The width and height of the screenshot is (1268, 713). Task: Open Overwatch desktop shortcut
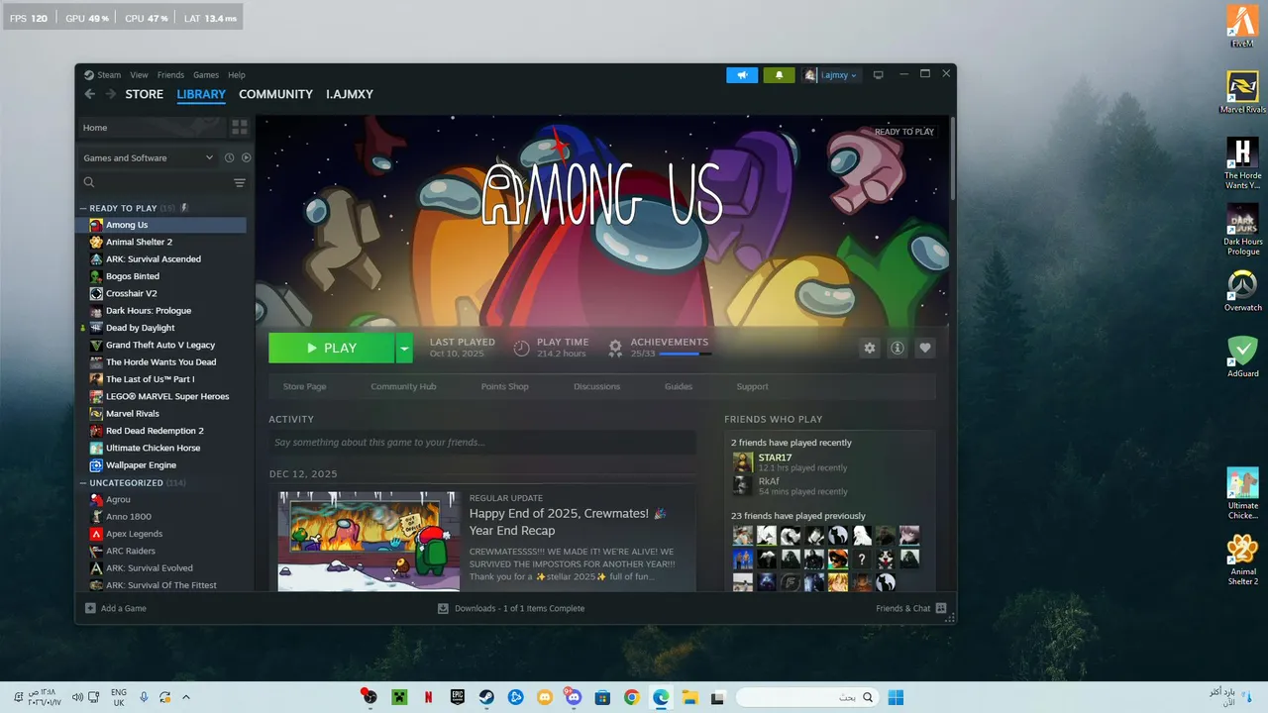1242,291
